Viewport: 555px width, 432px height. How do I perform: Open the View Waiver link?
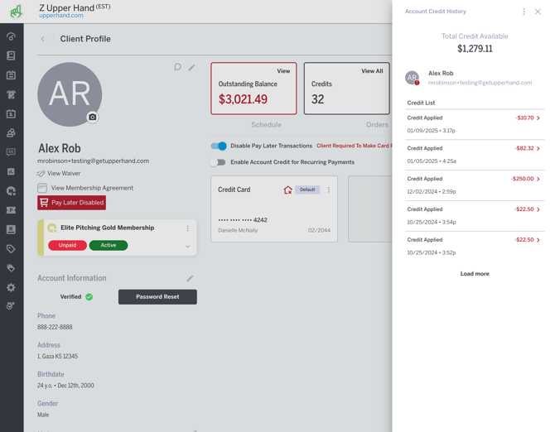point(64,174)
